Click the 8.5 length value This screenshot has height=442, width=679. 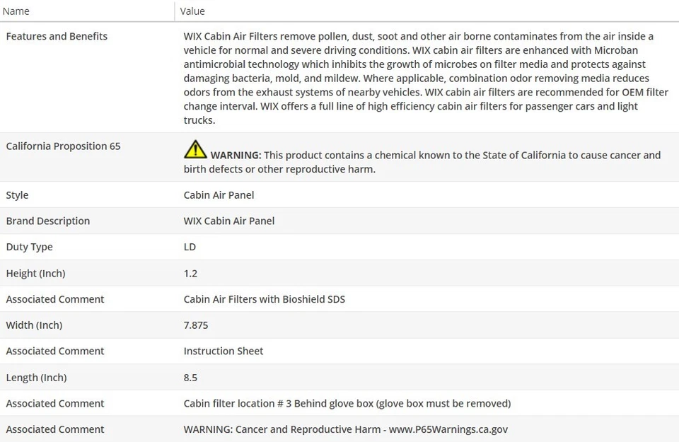coord(190,378)
